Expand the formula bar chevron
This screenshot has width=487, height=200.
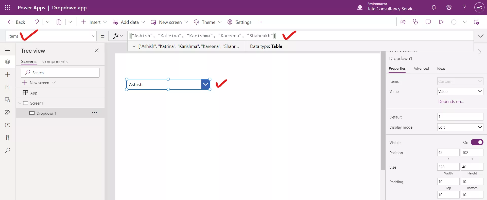480,36
